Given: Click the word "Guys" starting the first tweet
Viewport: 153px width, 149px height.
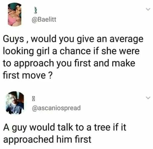Looking at the screenshot, I should pos(13,39).
